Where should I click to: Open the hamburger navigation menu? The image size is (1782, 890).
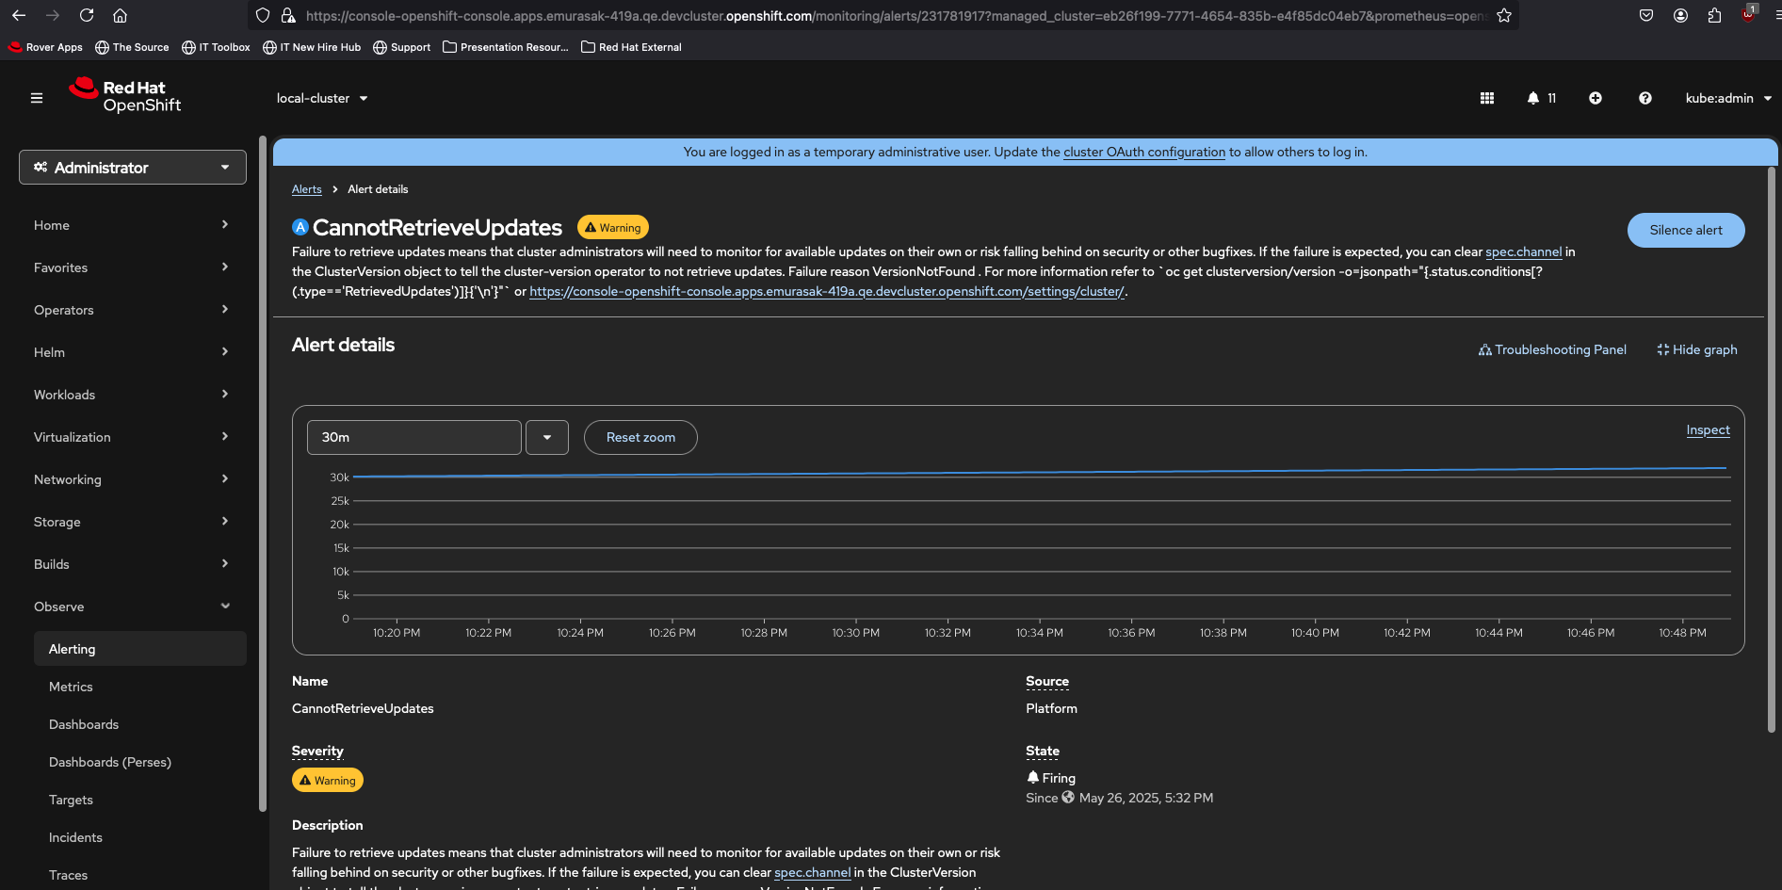point(37,98)
